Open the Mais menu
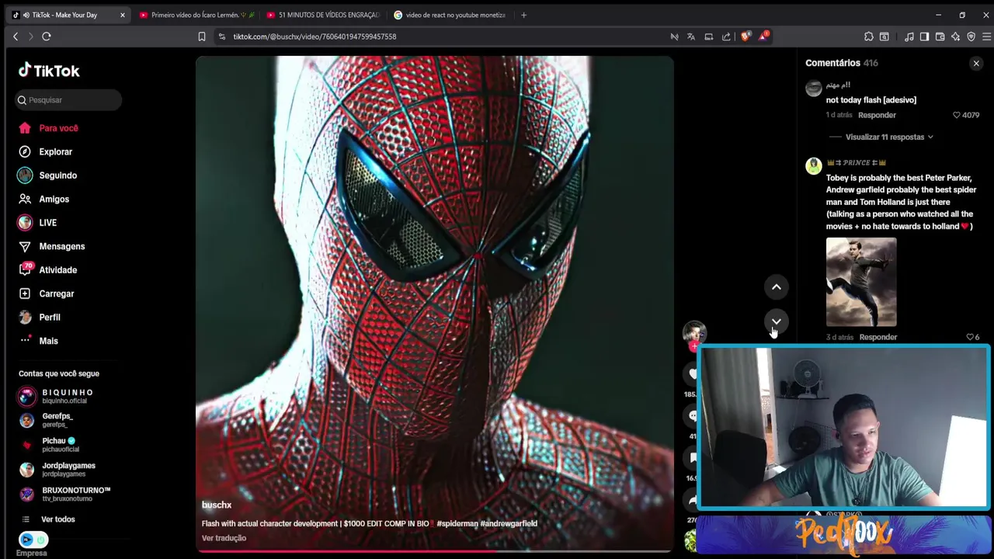994x559 pixels. point(38,341)
